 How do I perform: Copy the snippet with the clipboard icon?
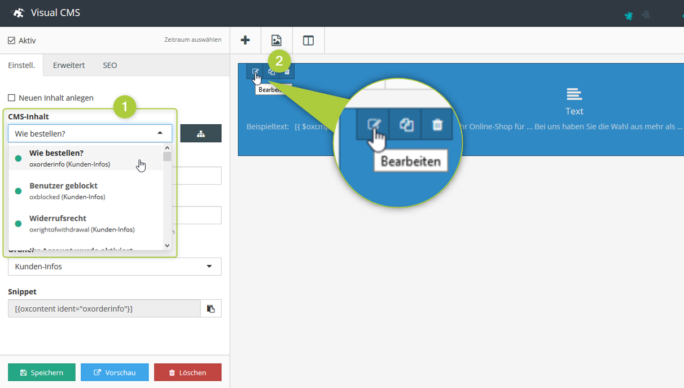pos(211,308)
